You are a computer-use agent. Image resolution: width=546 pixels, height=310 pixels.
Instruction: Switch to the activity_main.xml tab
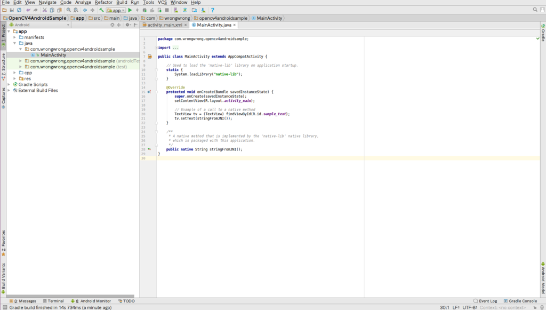pos(165,25)
